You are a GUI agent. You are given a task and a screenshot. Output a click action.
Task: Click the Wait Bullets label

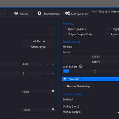[70, 66]
